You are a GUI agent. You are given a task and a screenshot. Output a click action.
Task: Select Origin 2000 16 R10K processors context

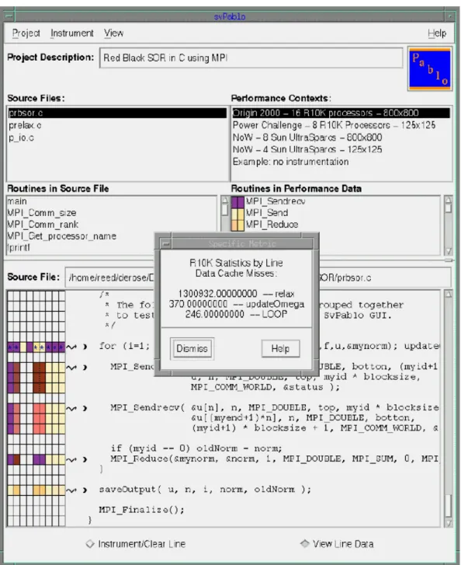pyautogui.click(x=341, y=113)
